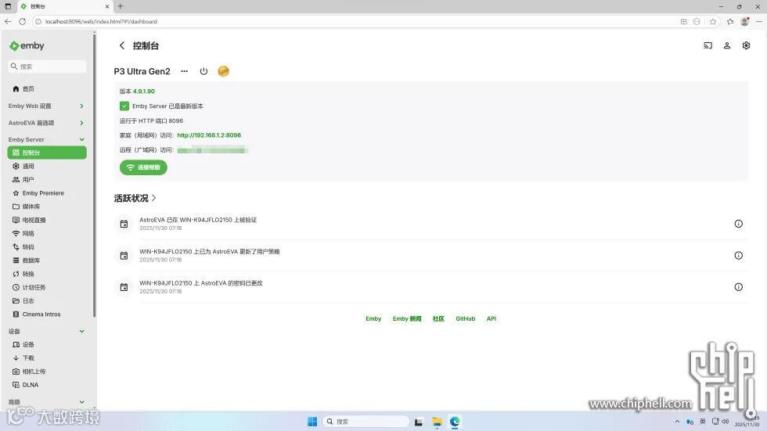Click the gold Emby Premiere badge icon
Screen dimensions: 767x431
223,71
